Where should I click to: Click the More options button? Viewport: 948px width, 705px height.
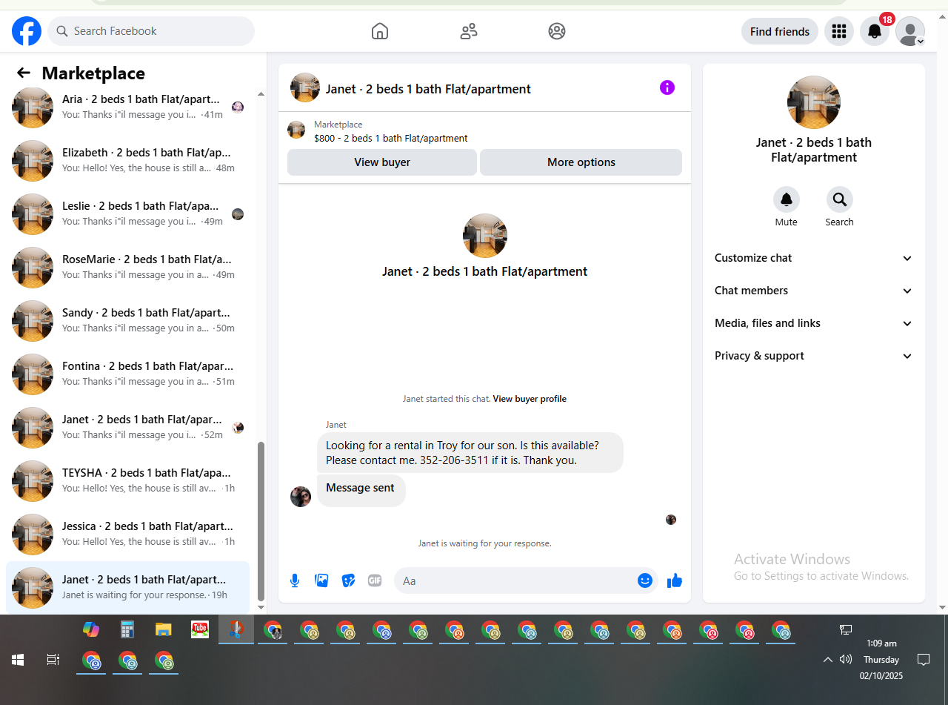click(581, 162)
